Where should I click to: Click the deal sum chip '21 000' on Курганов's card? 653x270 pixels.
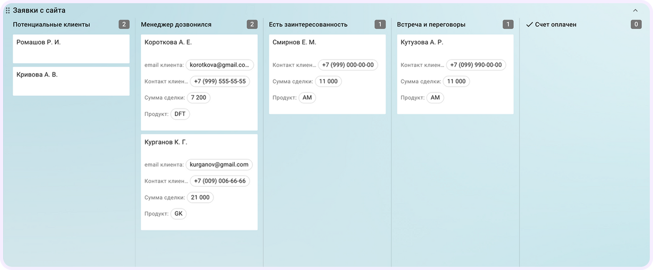[x=200, y=197]
